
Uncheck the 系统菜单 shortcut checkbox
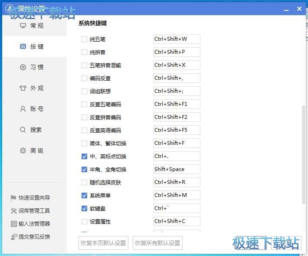pyautogui.click(x=84, y=196)
